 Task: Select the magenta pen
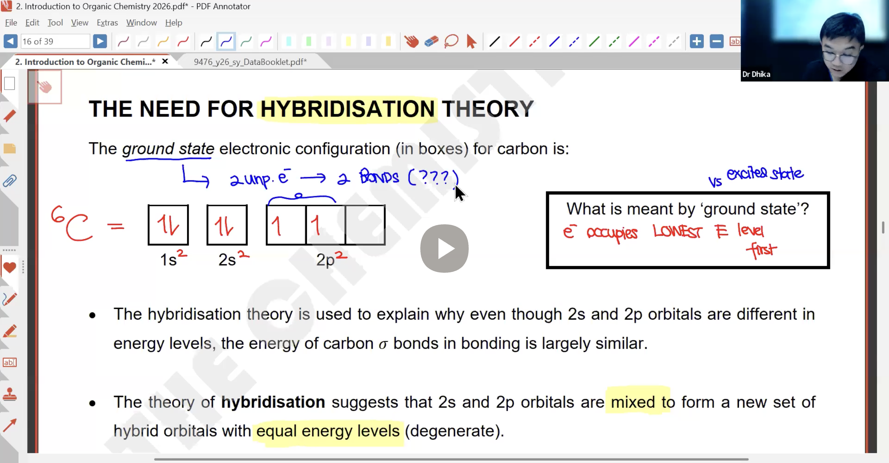click(266, 42)
